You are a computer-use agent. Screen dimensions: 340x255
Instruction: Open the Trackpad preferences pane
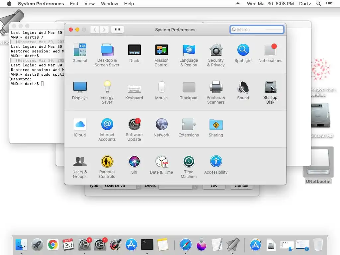(x=189, y=90)
